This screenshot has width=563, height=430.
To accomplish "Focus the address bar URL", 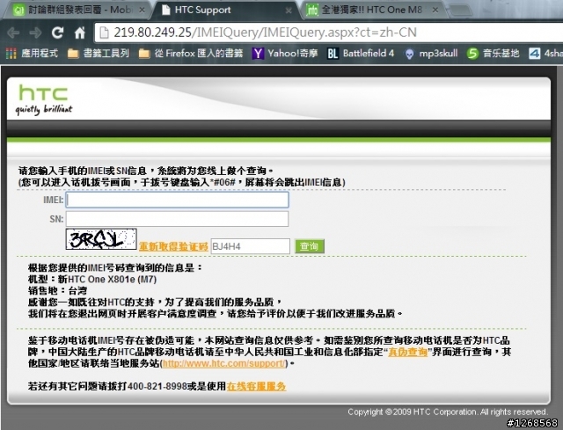I will point(265,33).
